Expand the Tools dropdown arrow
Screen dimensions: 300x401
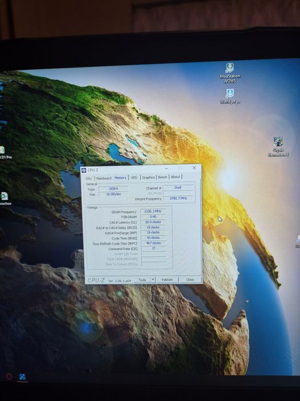(153, 280)
